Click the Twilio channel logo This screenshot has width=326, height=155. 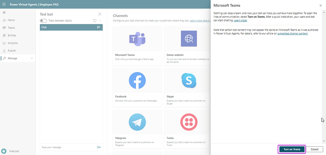(x=189, y=122)
